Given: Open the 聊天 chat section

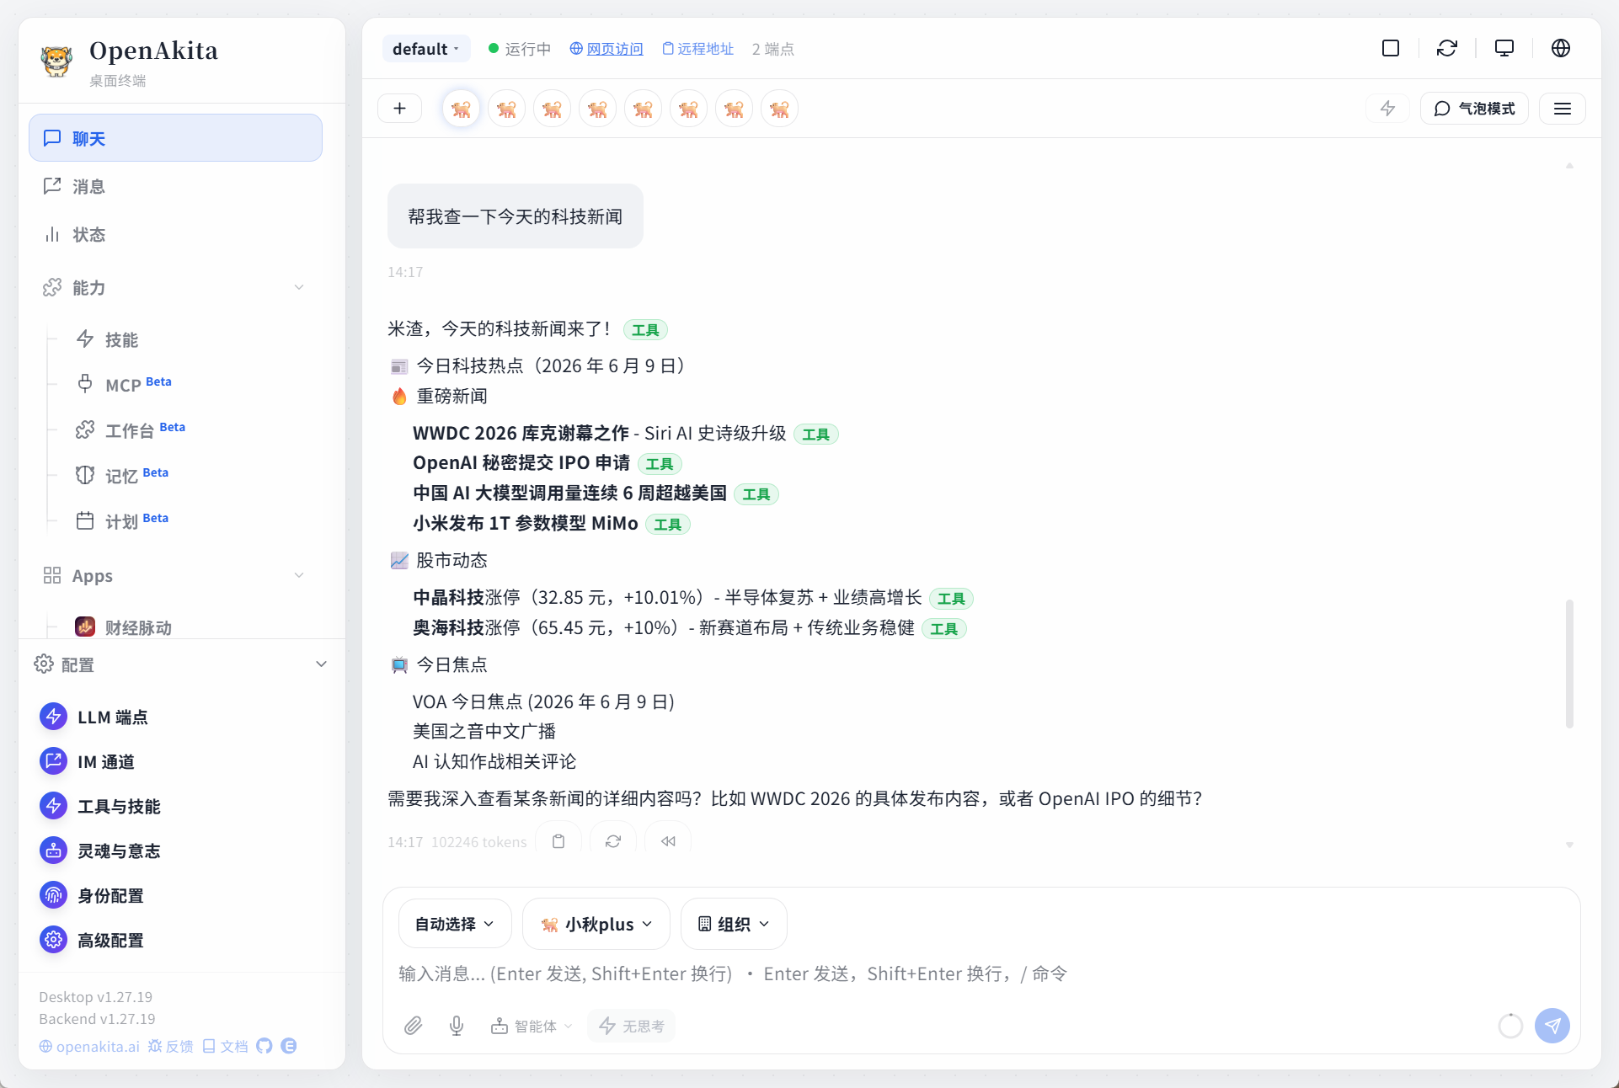Looking at the screenshot, I should point(175,138).
